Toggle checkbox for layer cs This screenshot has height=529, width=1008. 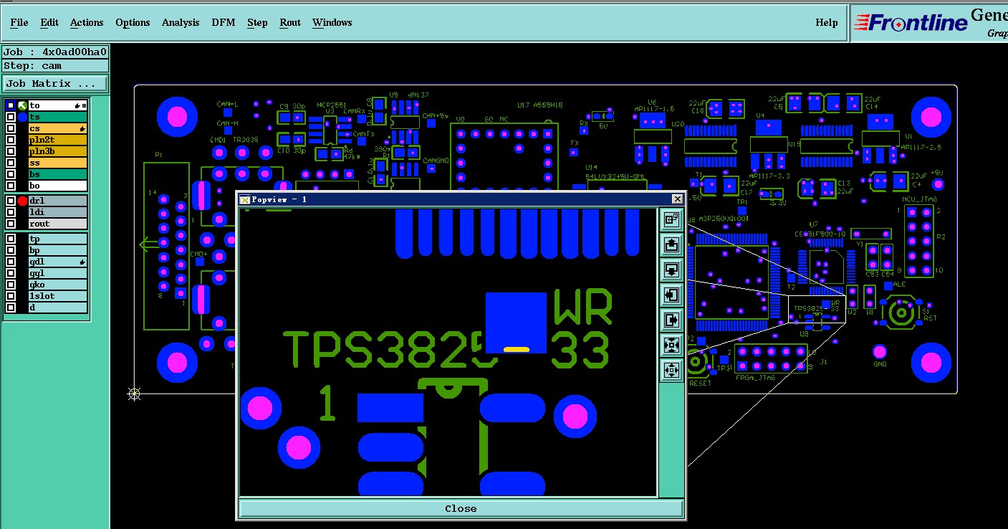coord(11,128)
